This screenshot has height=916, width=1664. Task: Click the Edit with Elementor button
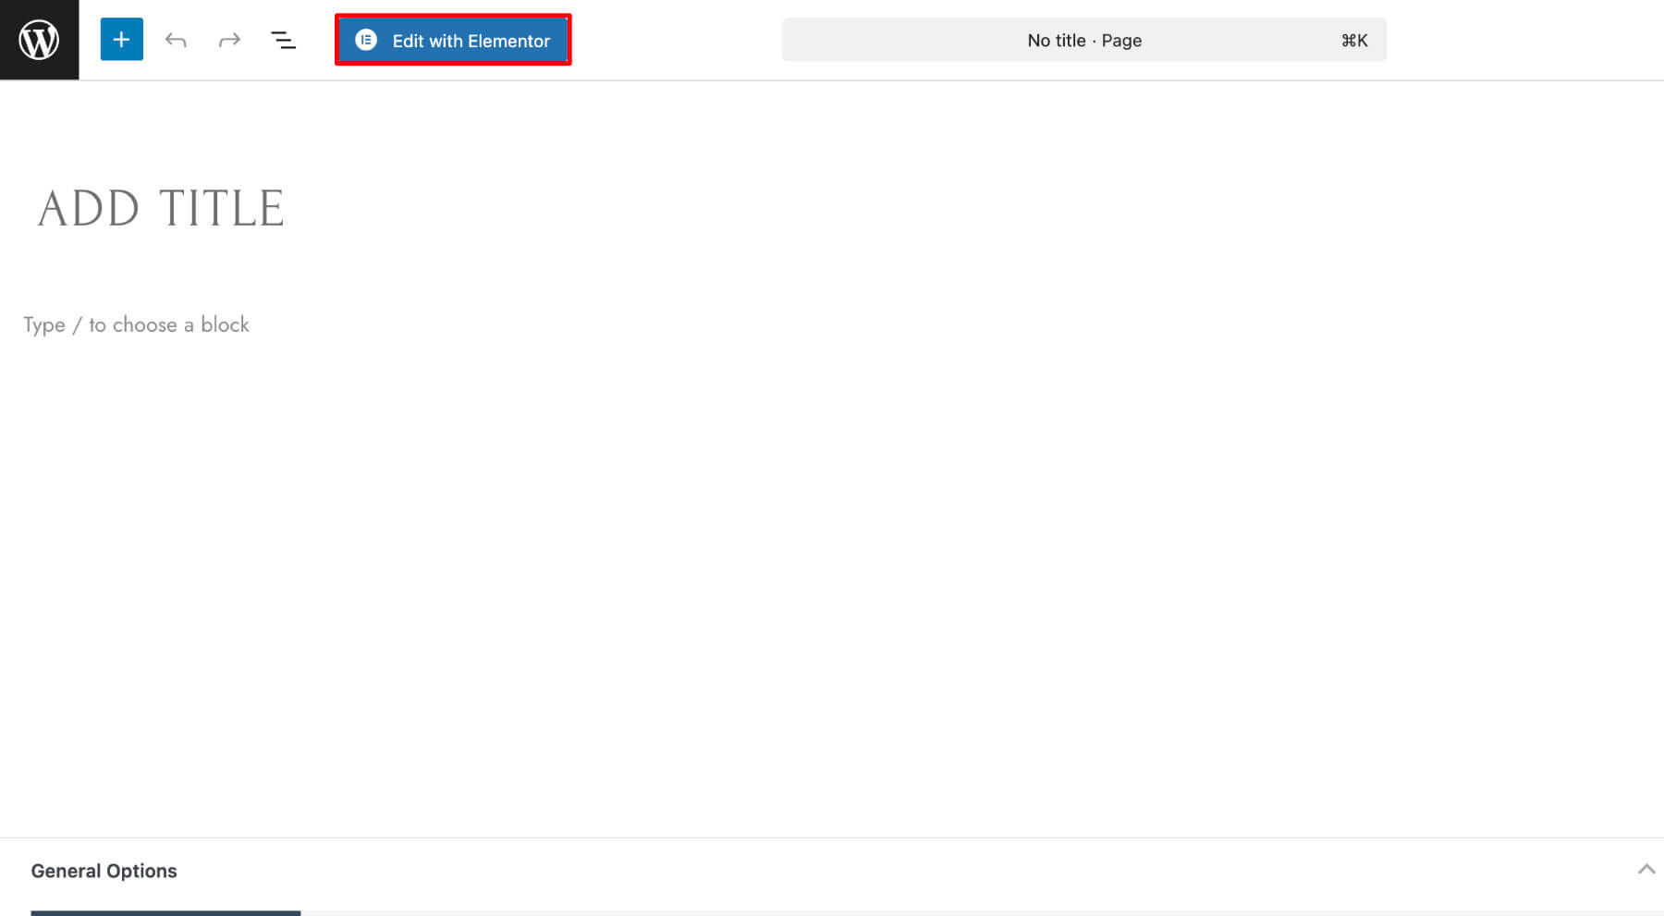click(453, 40)
